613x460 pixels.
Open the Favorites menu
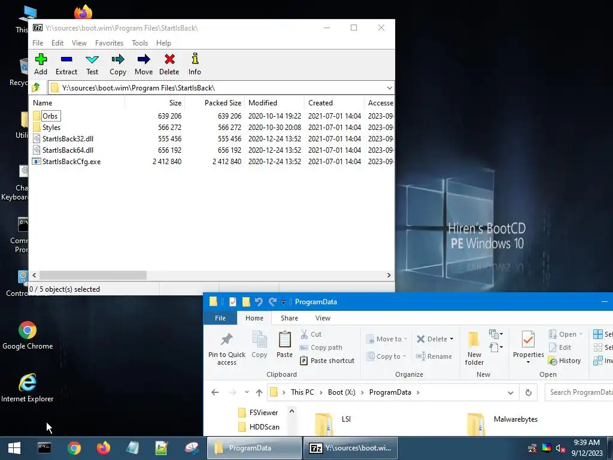[x=109, y=43]
